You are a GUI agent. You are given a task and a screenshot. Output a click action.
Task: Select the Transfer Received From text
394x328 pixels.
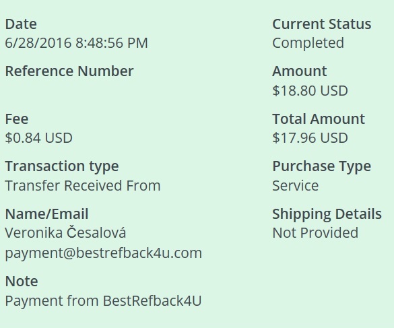(x=83, y=185)
